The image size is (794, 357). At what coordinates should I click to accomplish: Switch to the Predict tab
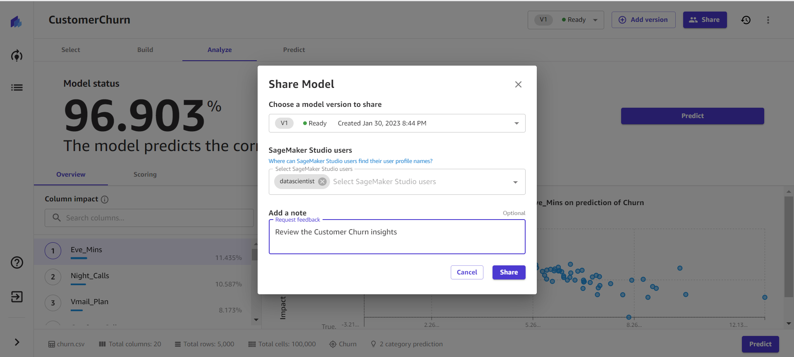(294, 50)
